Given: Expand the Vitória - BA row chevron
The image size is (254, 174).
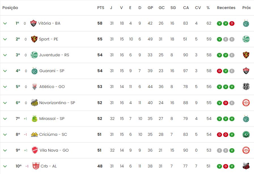Looking at the screenshot, I should tap(5, 23).
